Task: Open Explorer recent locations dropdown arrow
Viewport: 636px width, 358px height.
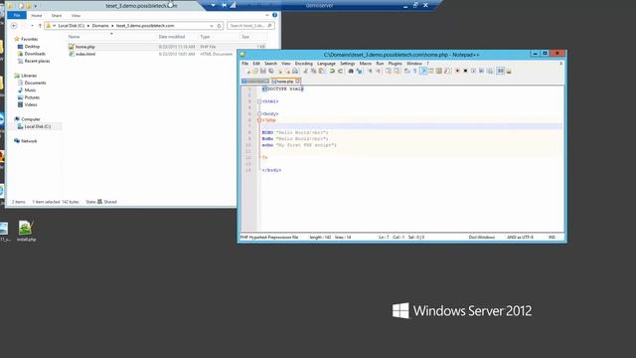Action: pos(32,26)
